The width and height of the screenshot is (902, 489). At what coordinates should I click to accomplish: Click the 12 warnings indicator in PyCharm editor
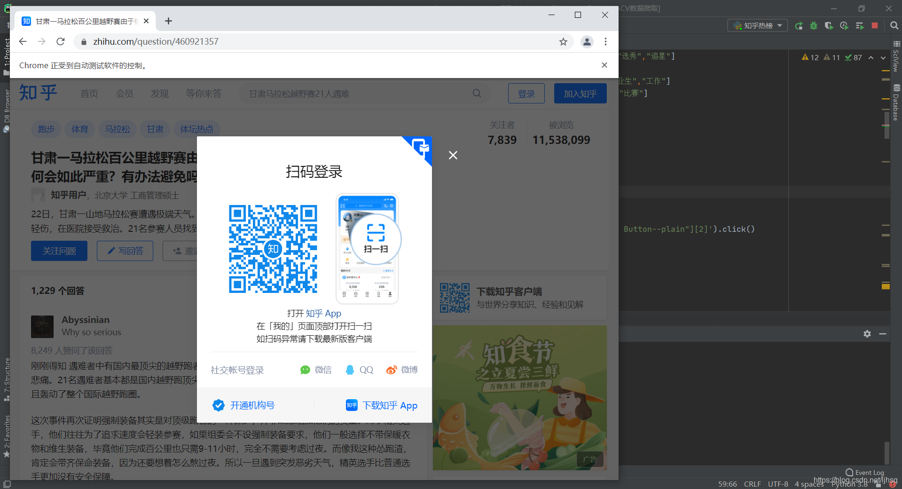[x=810, y=57]
